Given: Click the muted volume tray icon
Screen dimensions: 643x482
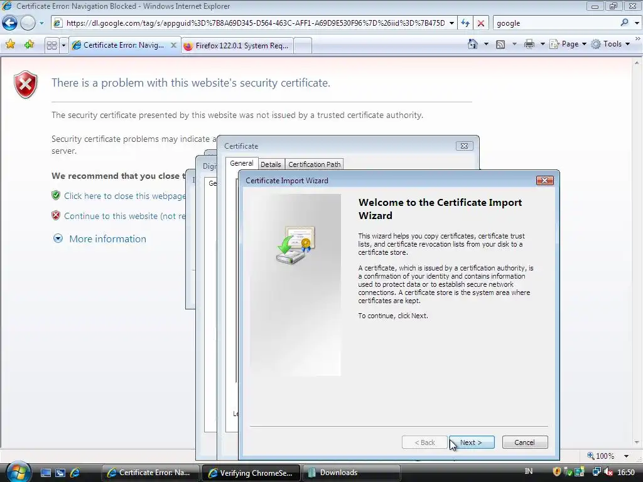Looking at the screenshot, I should (608, 472).
